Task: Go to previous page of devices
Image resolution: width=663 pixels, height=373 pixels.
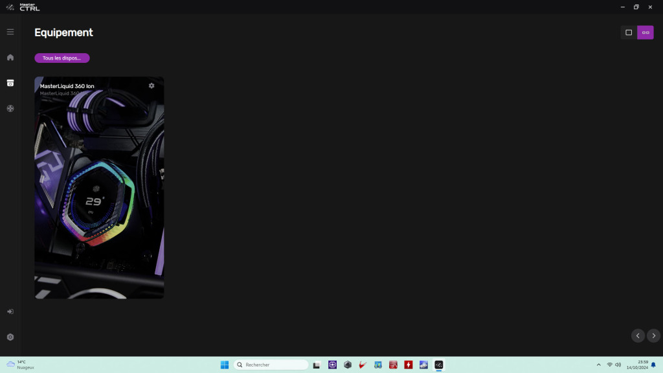Action: [638, 336]
